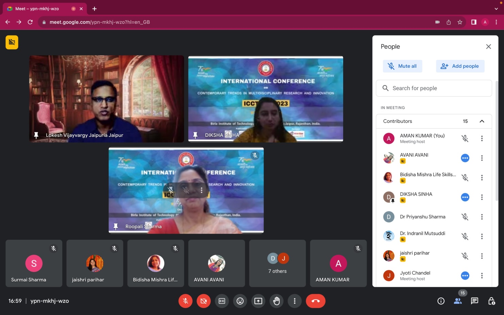The width and height of the screenshot is (504, 315).
Task: Open the chat with everyone icon
Action: [x=474, y=301]
